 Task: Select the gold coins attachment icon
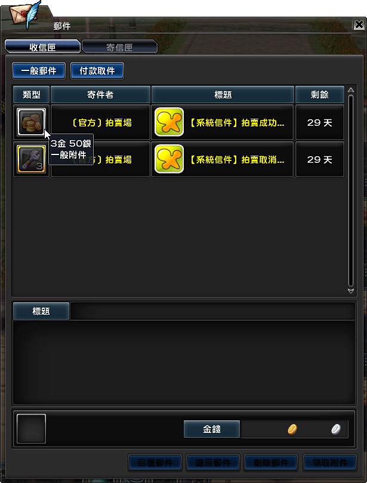click(31, 122)
